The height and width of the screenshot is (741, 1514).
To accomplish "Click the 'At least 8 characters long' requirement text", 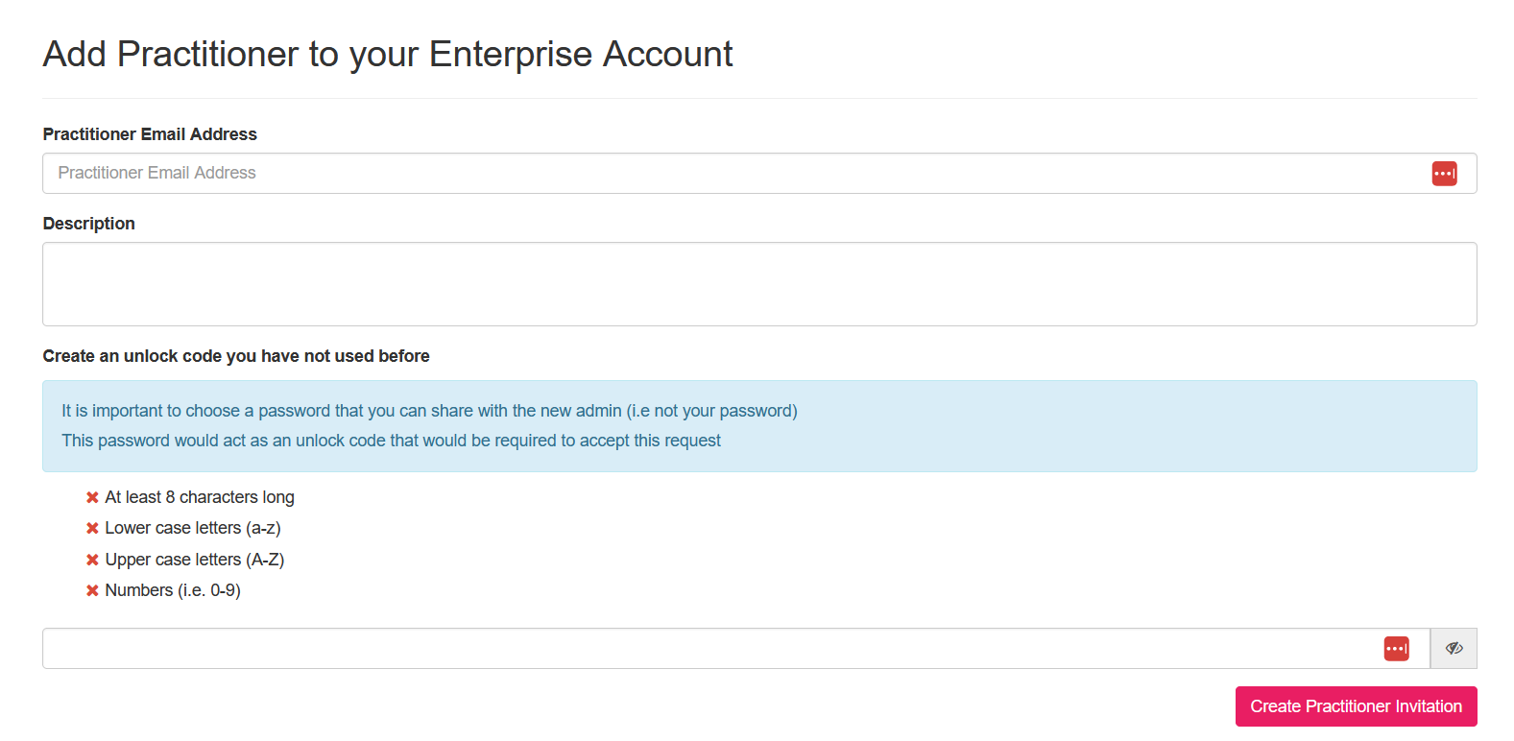I will 199,496.
